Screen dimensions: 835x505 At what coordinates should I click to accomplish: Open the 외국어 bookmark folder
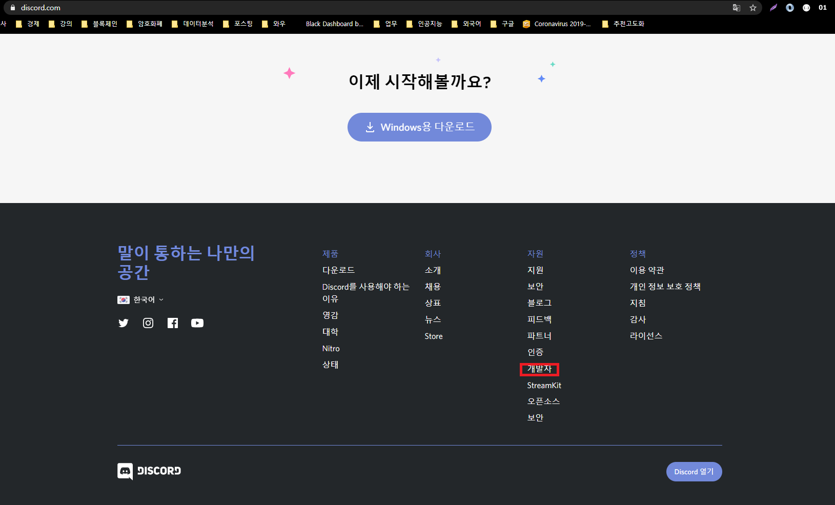tap(466, 24)
